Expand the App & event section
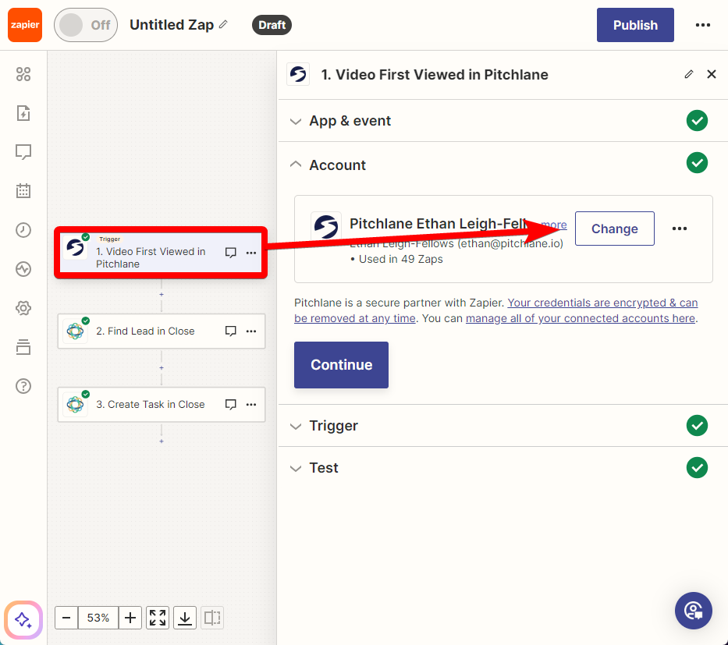 click(502, 121)
